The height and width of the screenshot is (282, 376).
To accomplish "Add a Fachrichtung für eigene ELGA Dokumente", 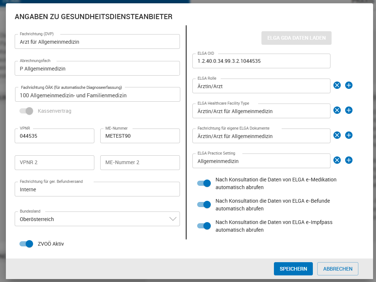I will pyautogui.click(x=349, y=135).
